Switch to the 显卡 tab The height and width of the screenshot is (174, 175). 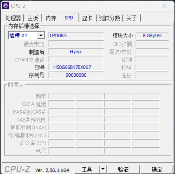(87, 18)
